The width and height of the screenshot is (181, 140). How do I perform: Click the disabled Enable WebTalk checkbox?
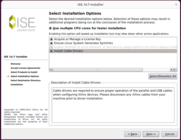click(x=51, y=47)
